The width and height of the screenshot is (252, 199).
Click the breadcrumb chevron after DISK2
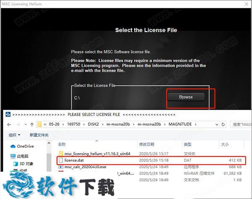click(x=103, y=125)
